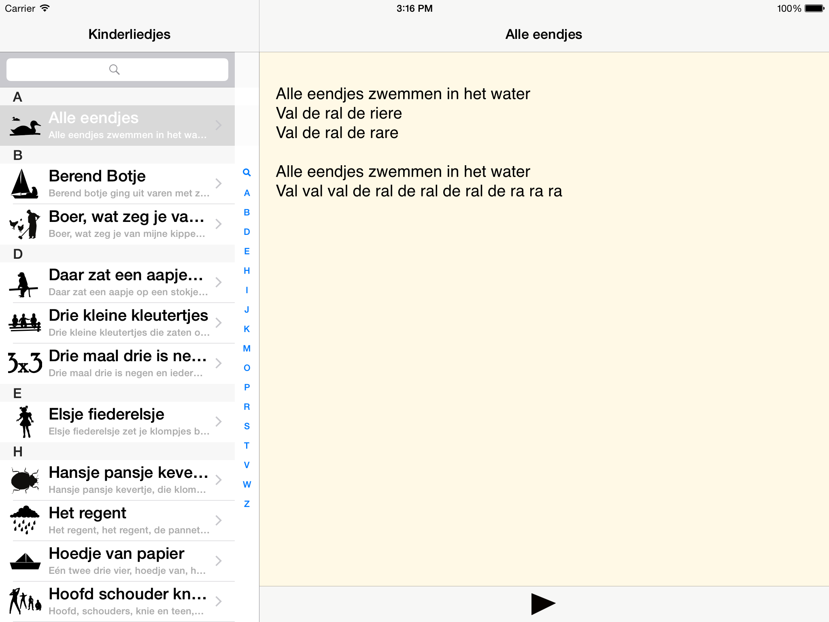Tap the dancing people icon for Hoofd schouder
Screen dimensions: 829x622
[25, 601]
